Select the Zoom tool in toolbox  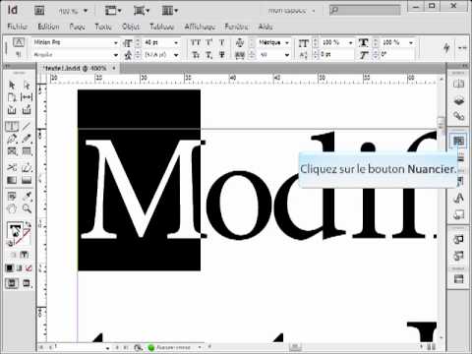tap(27, 208)
